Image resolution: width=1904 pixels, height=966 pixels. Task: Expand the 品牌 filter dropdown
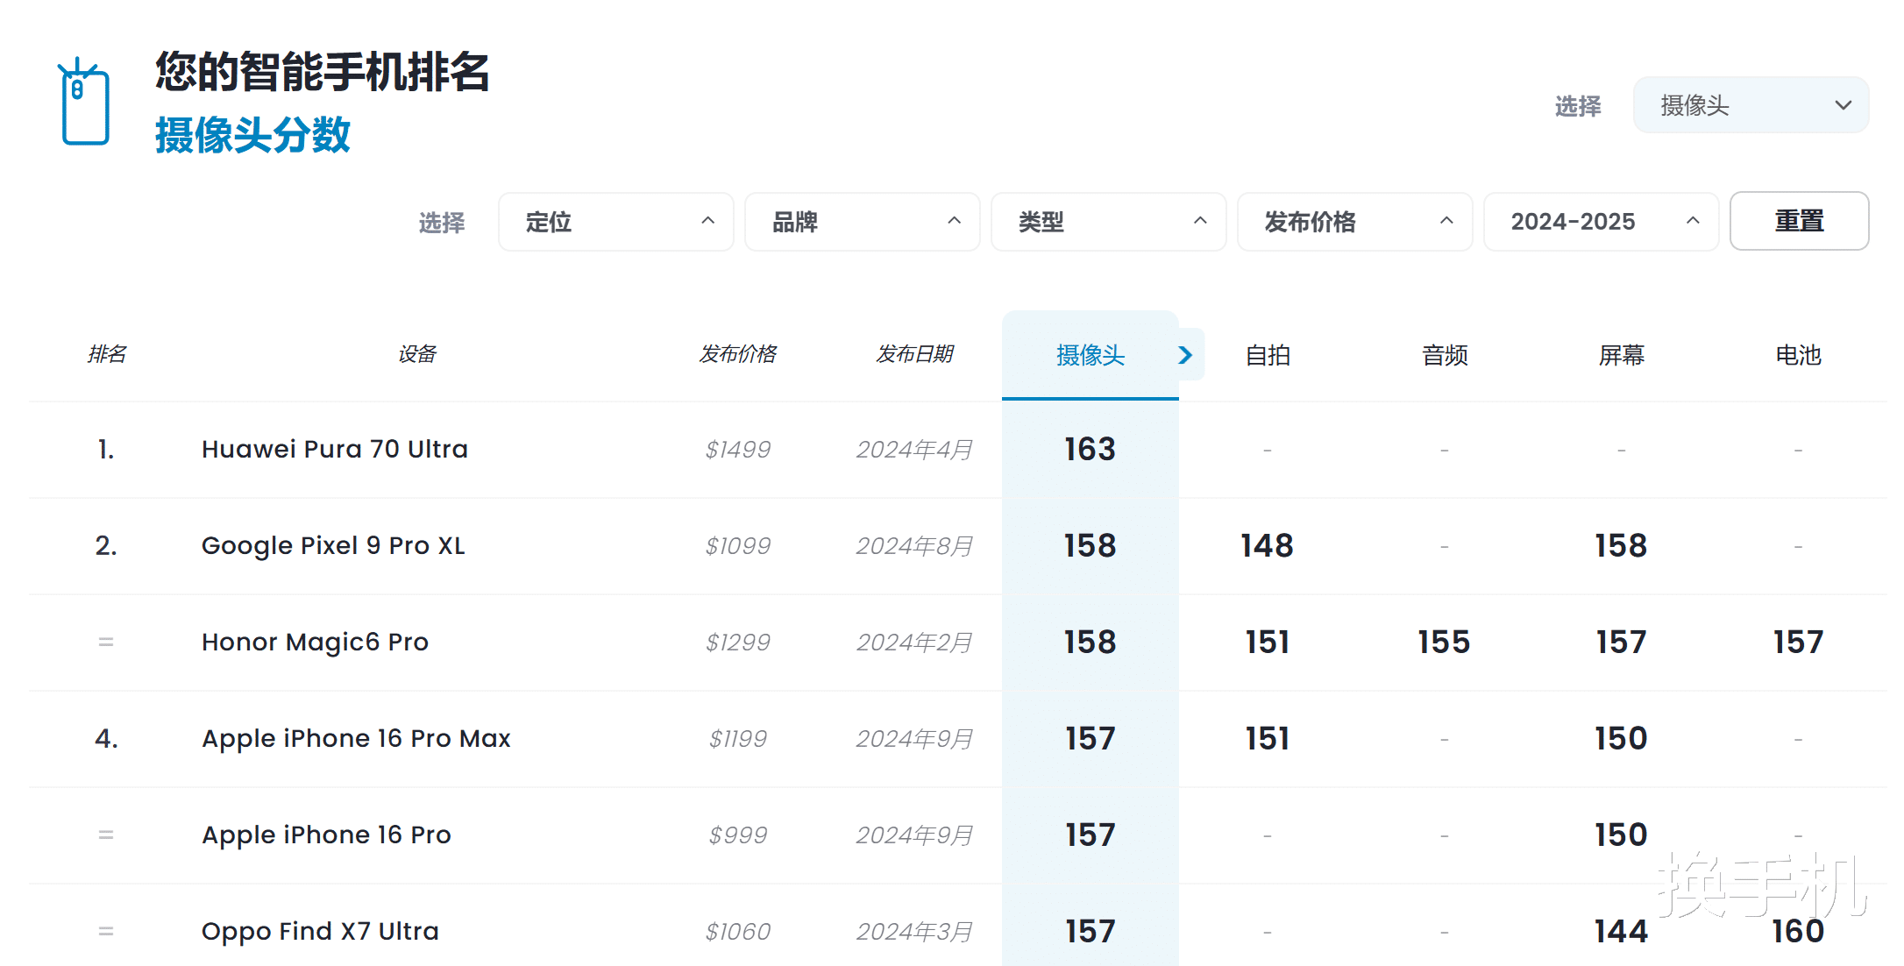(x=862, y=222)
